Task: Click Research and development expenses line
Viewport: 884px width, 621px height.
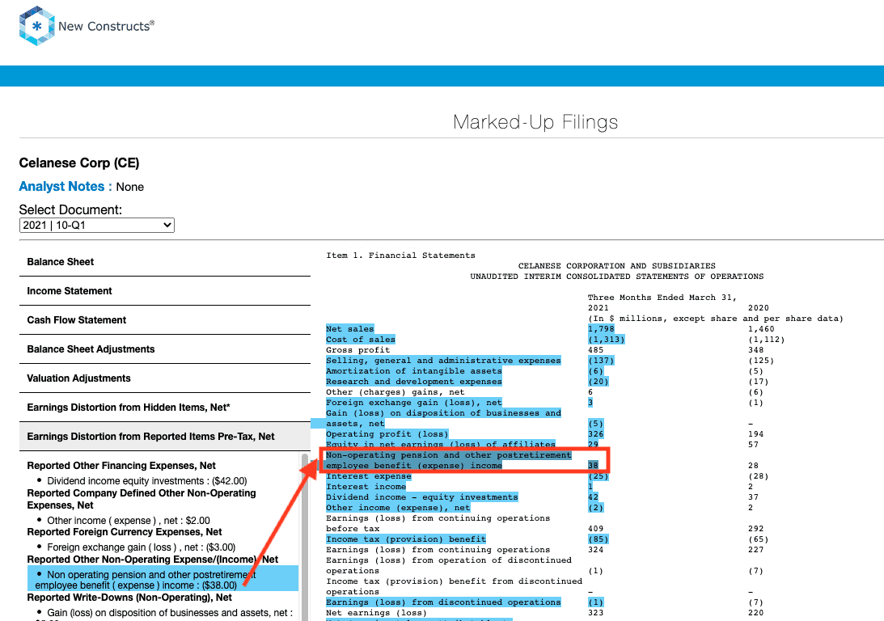Action: tap(414, 382)
